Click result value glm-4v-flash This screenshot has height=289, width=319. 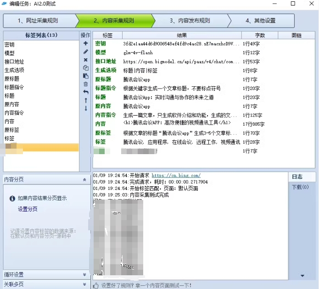(138, 53)
